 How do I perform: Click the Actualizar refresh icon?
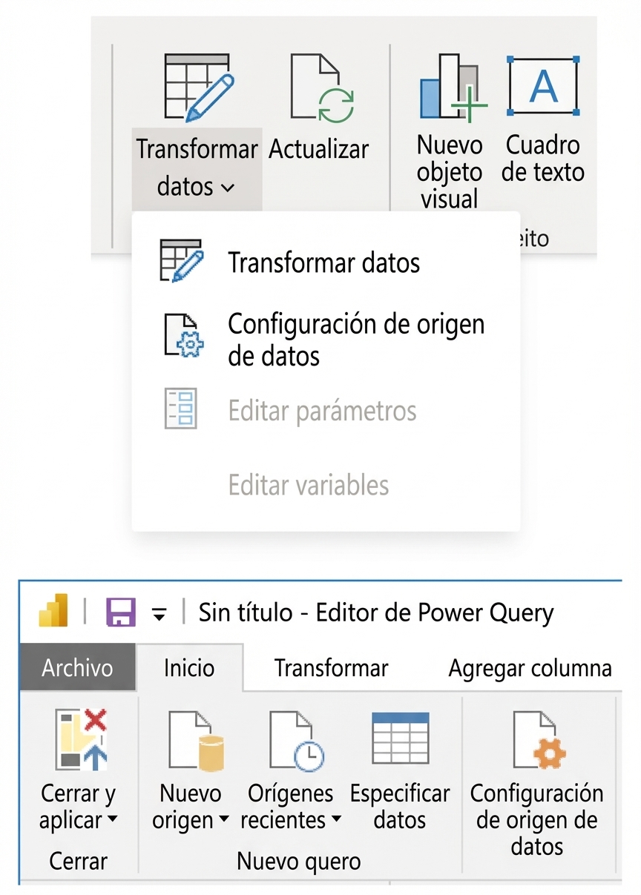pos(320,87)
